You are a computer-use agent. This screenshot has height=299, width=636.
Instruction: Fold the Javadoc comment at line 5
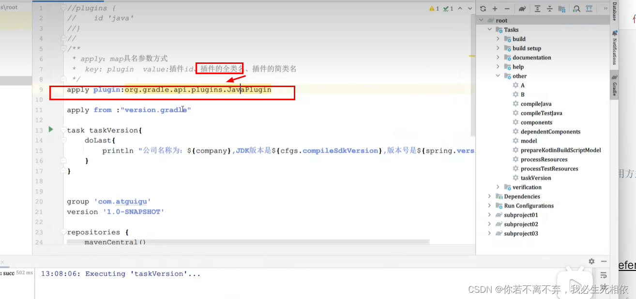coord(63,49)
